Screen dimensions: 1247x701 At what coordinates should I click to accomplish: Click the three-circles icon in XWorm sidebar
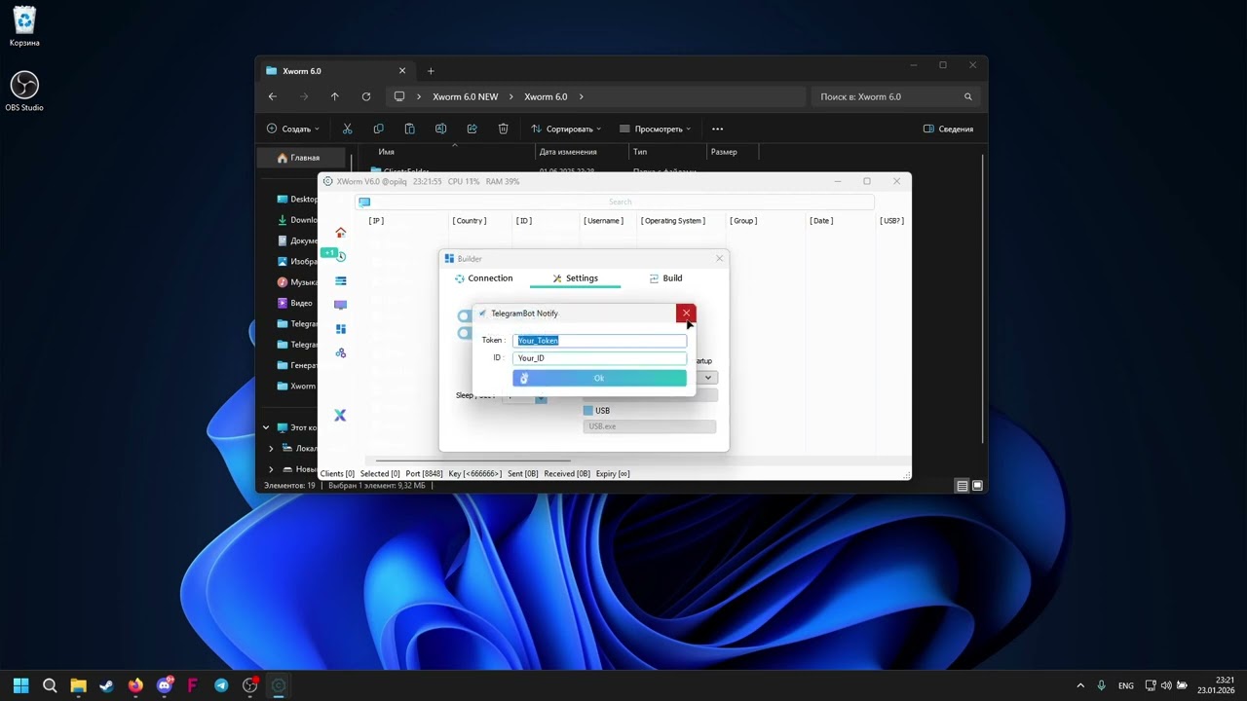click(340, 352)
